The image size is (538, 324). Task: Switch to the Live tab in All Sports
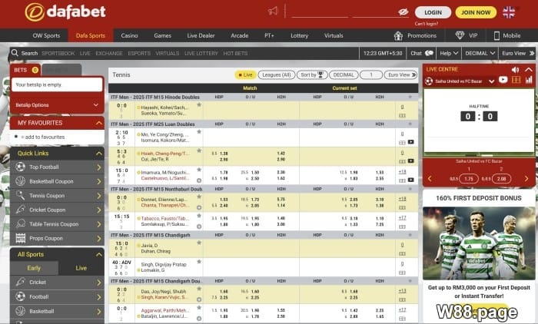pyautogui.click(x=81, y=268)
